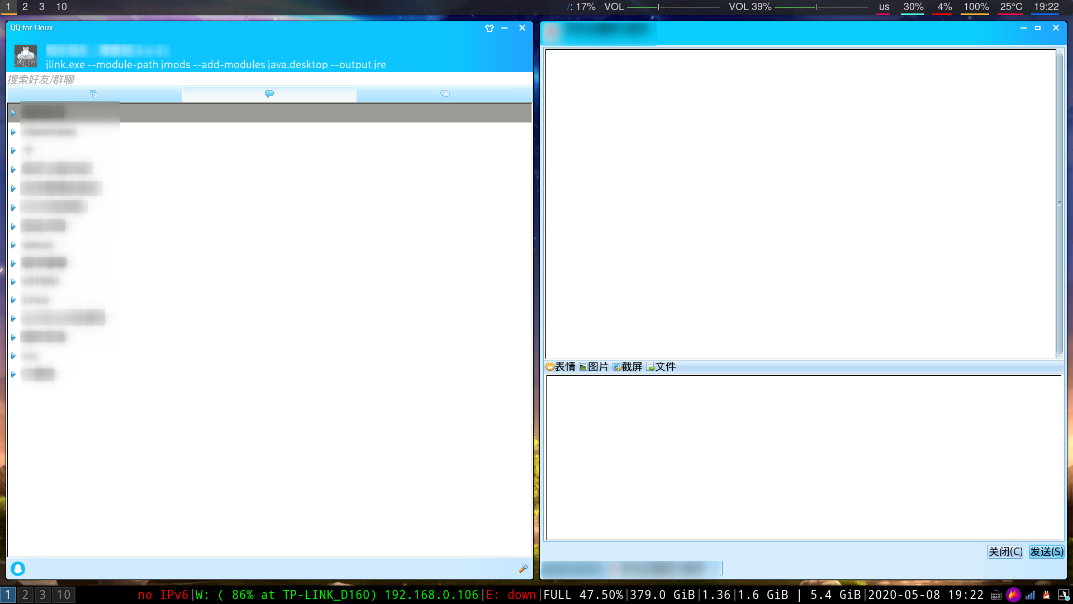The image size is (1073, 604).
Task: Click the chat history vertical scrollbar
Action: pos(1059,204)
